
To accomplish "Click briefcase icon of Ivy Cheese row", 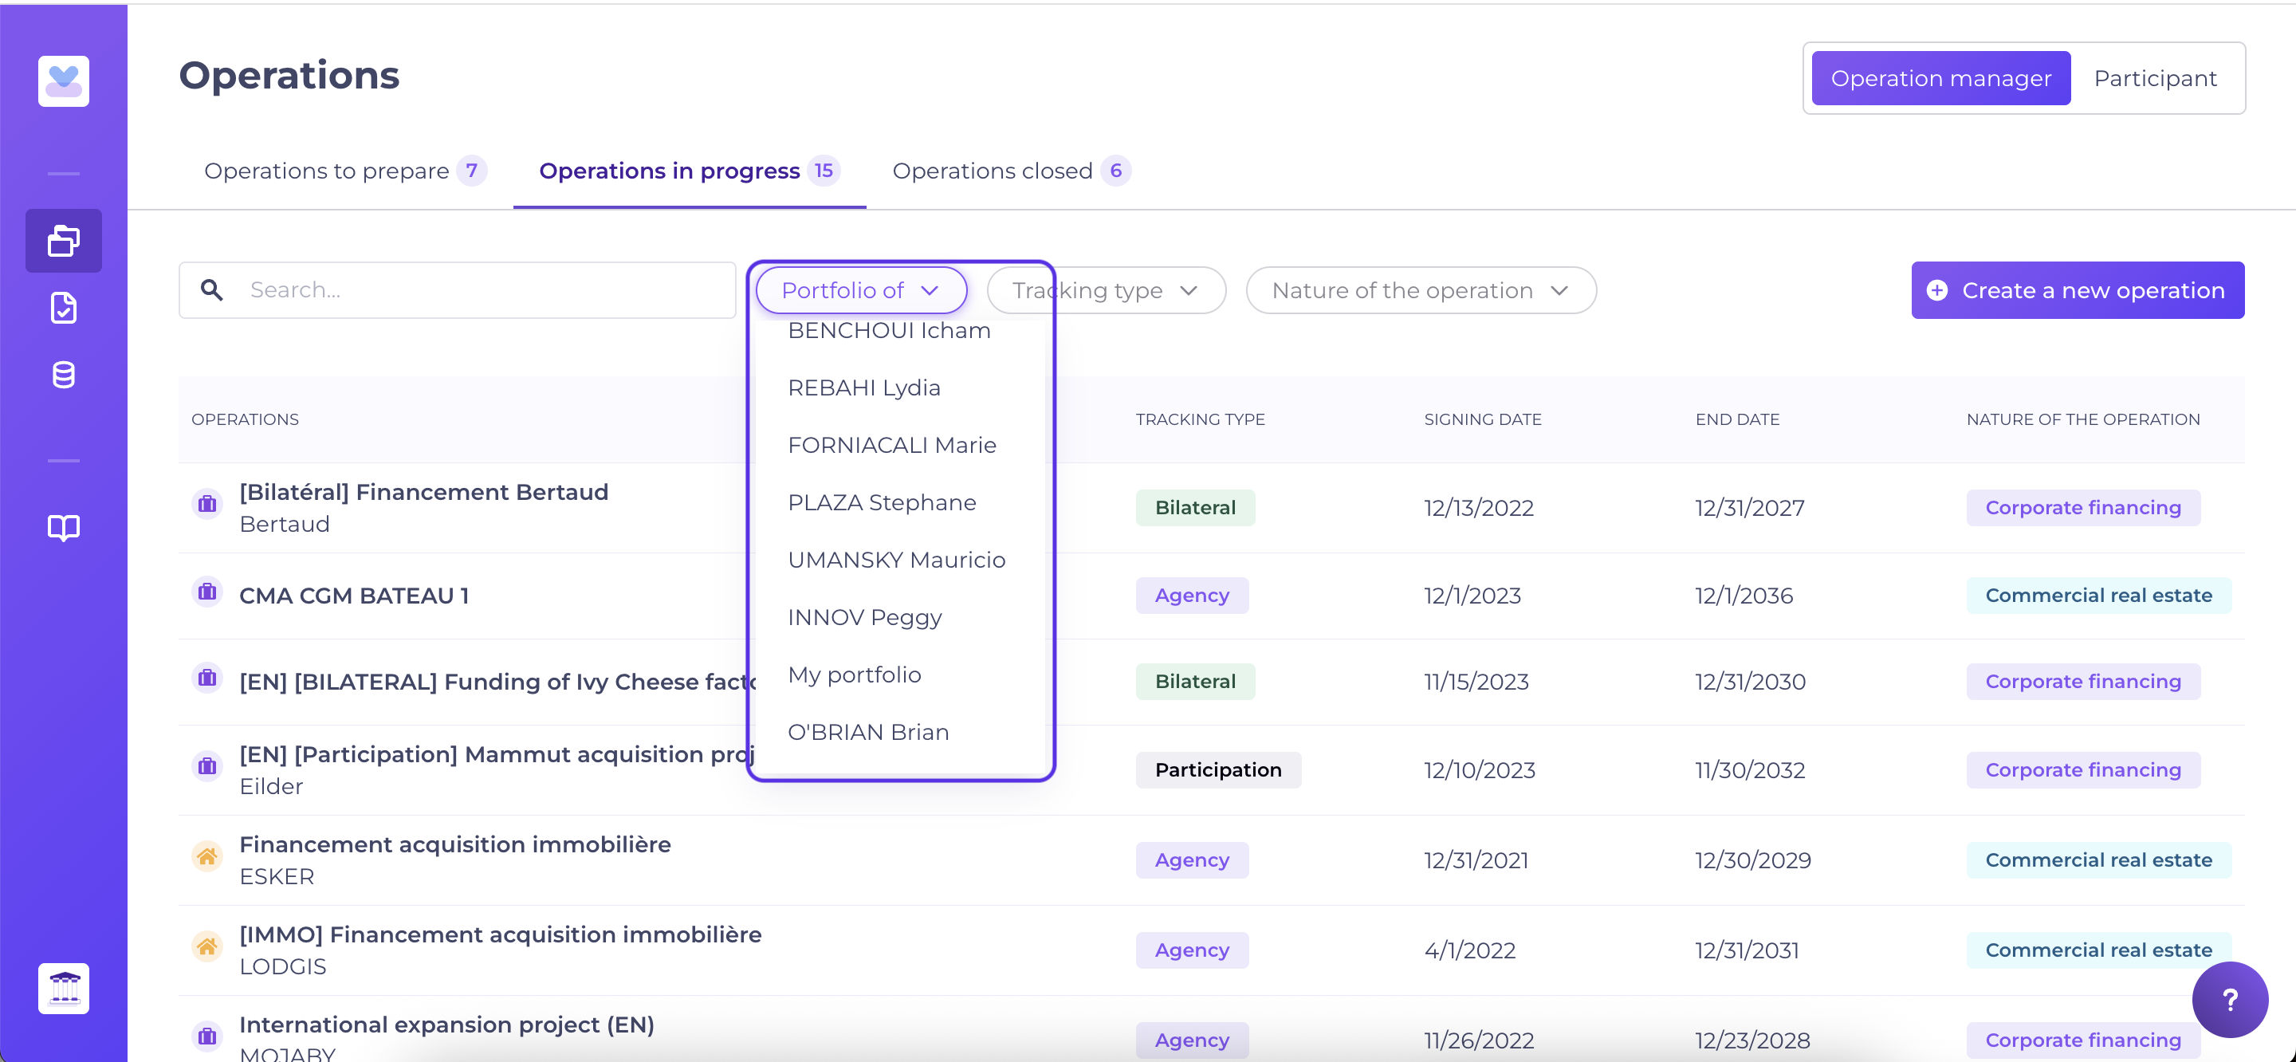I will tap(206, 678).
